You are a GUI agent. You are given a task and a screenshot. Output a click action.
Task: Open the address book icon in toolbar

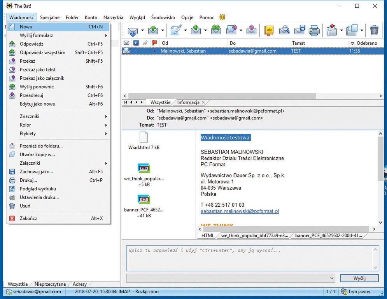coord(269,30)
